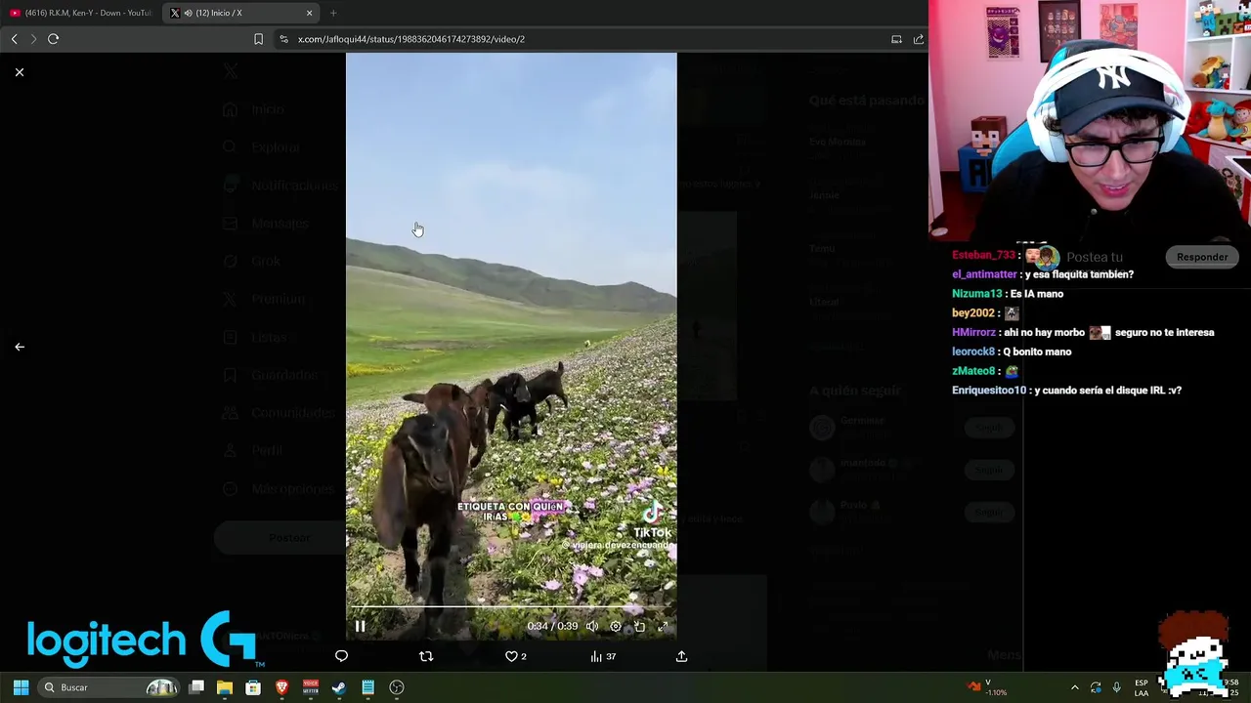
Task: Click username leorock8 in chat
Action: pos(973,351)
